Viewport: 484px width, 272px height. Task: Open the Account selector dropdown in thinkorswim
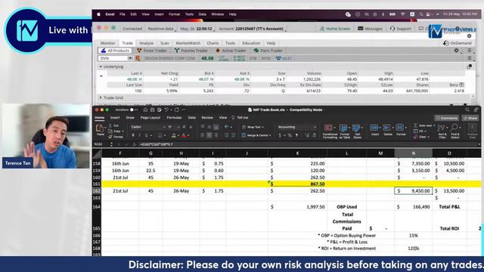coord(252,29)
